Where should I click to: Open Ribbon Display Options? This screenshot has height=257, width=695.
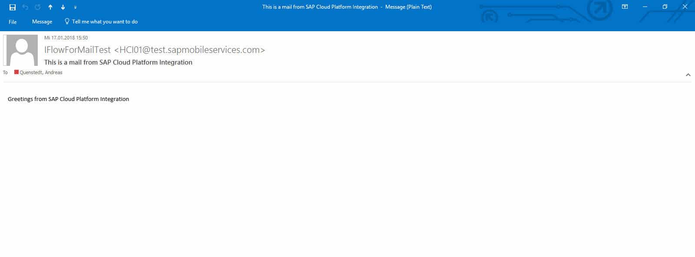coord(625,7)
